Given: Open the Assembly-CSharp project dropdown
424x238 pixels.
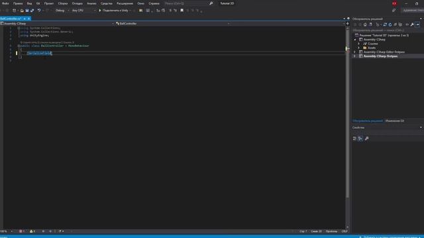Looking at the screenshot, I should pos(57,24).
